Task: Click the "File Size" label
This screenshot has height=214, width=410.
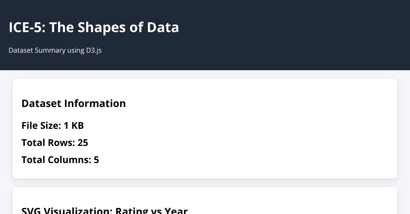Action: (41, 125)
